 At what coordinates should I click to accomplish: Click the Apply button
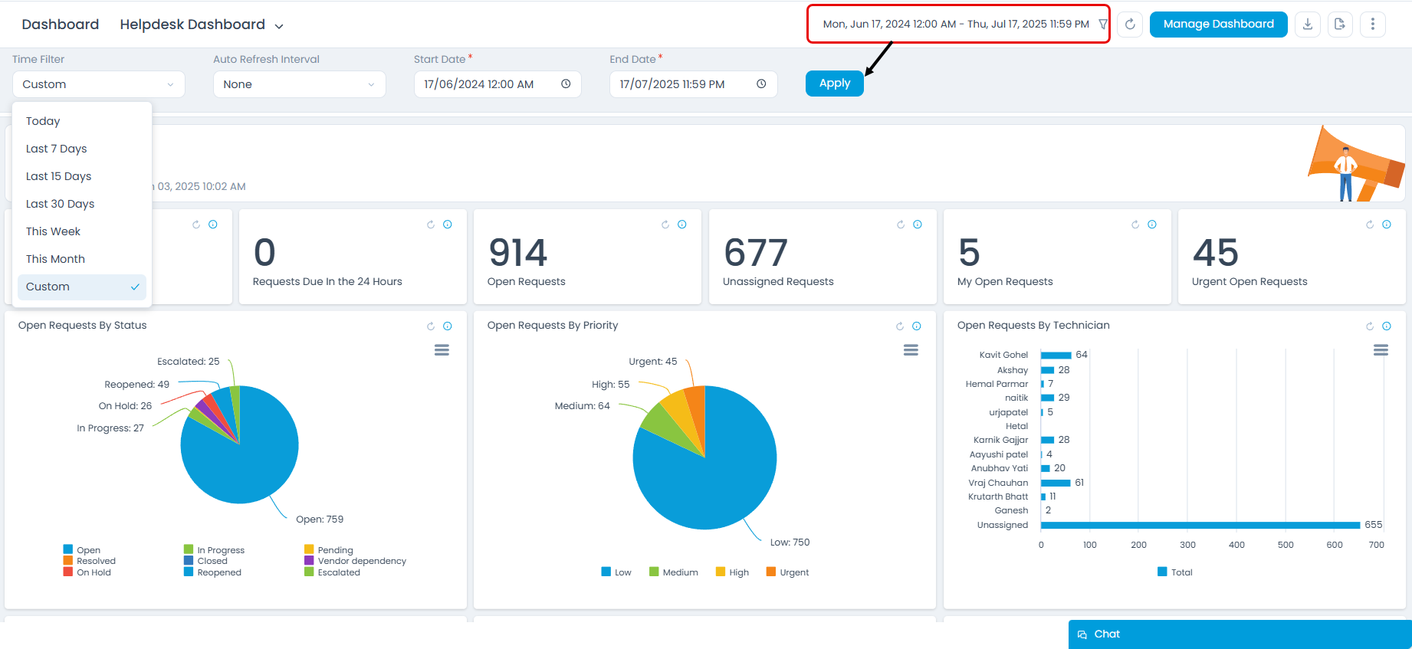[834, 84]
